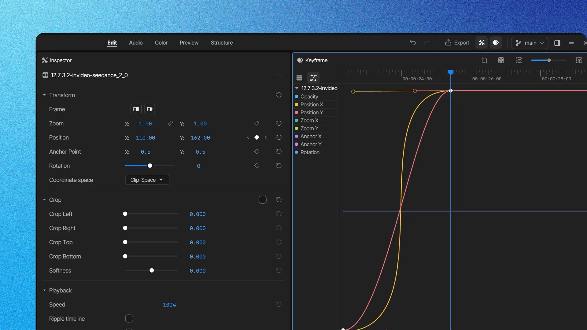Image resolution: width=587 pixels, height=330 pixels.
Task: Toggle zoom X/Y link icon
Action: tap(170, 123)
